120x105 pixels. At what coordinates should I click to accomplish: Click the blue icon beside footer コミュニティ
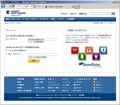point(94,91)
